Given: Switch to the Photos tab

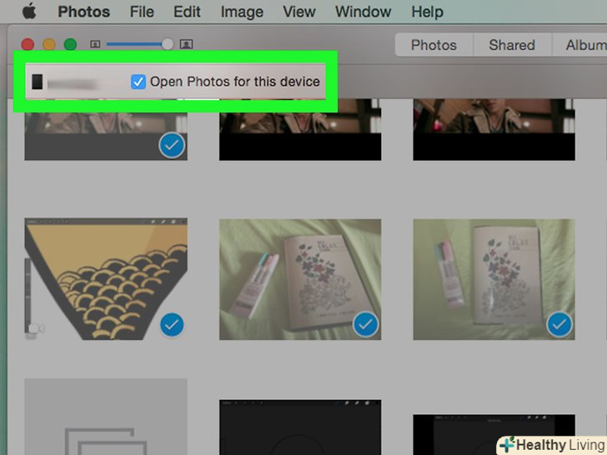Looking at the screenshot, I should tap(434, 45).
